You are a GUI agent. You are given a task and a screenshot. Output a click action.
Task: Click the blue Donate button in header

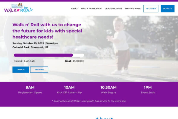(x=168, y=9)
